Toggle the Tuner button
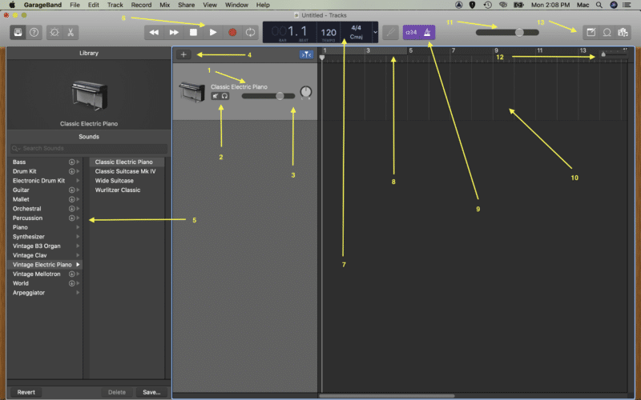Viewport: 641px width, 400px height. pyautogui.click(x=390, y=32)
